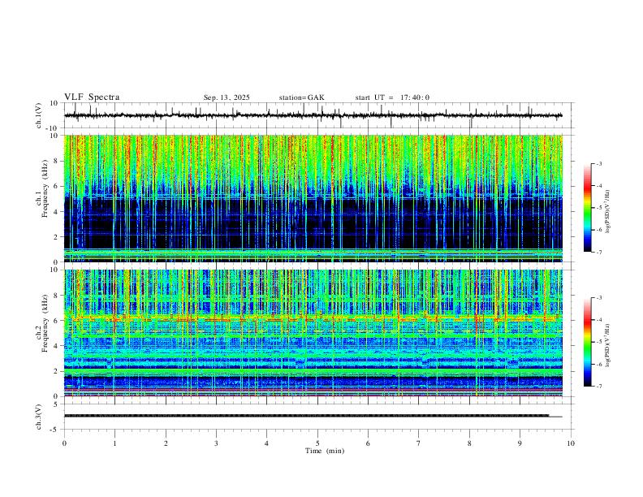Click the '-3' tick on ch.2 colorbar

tap(598, 298)
